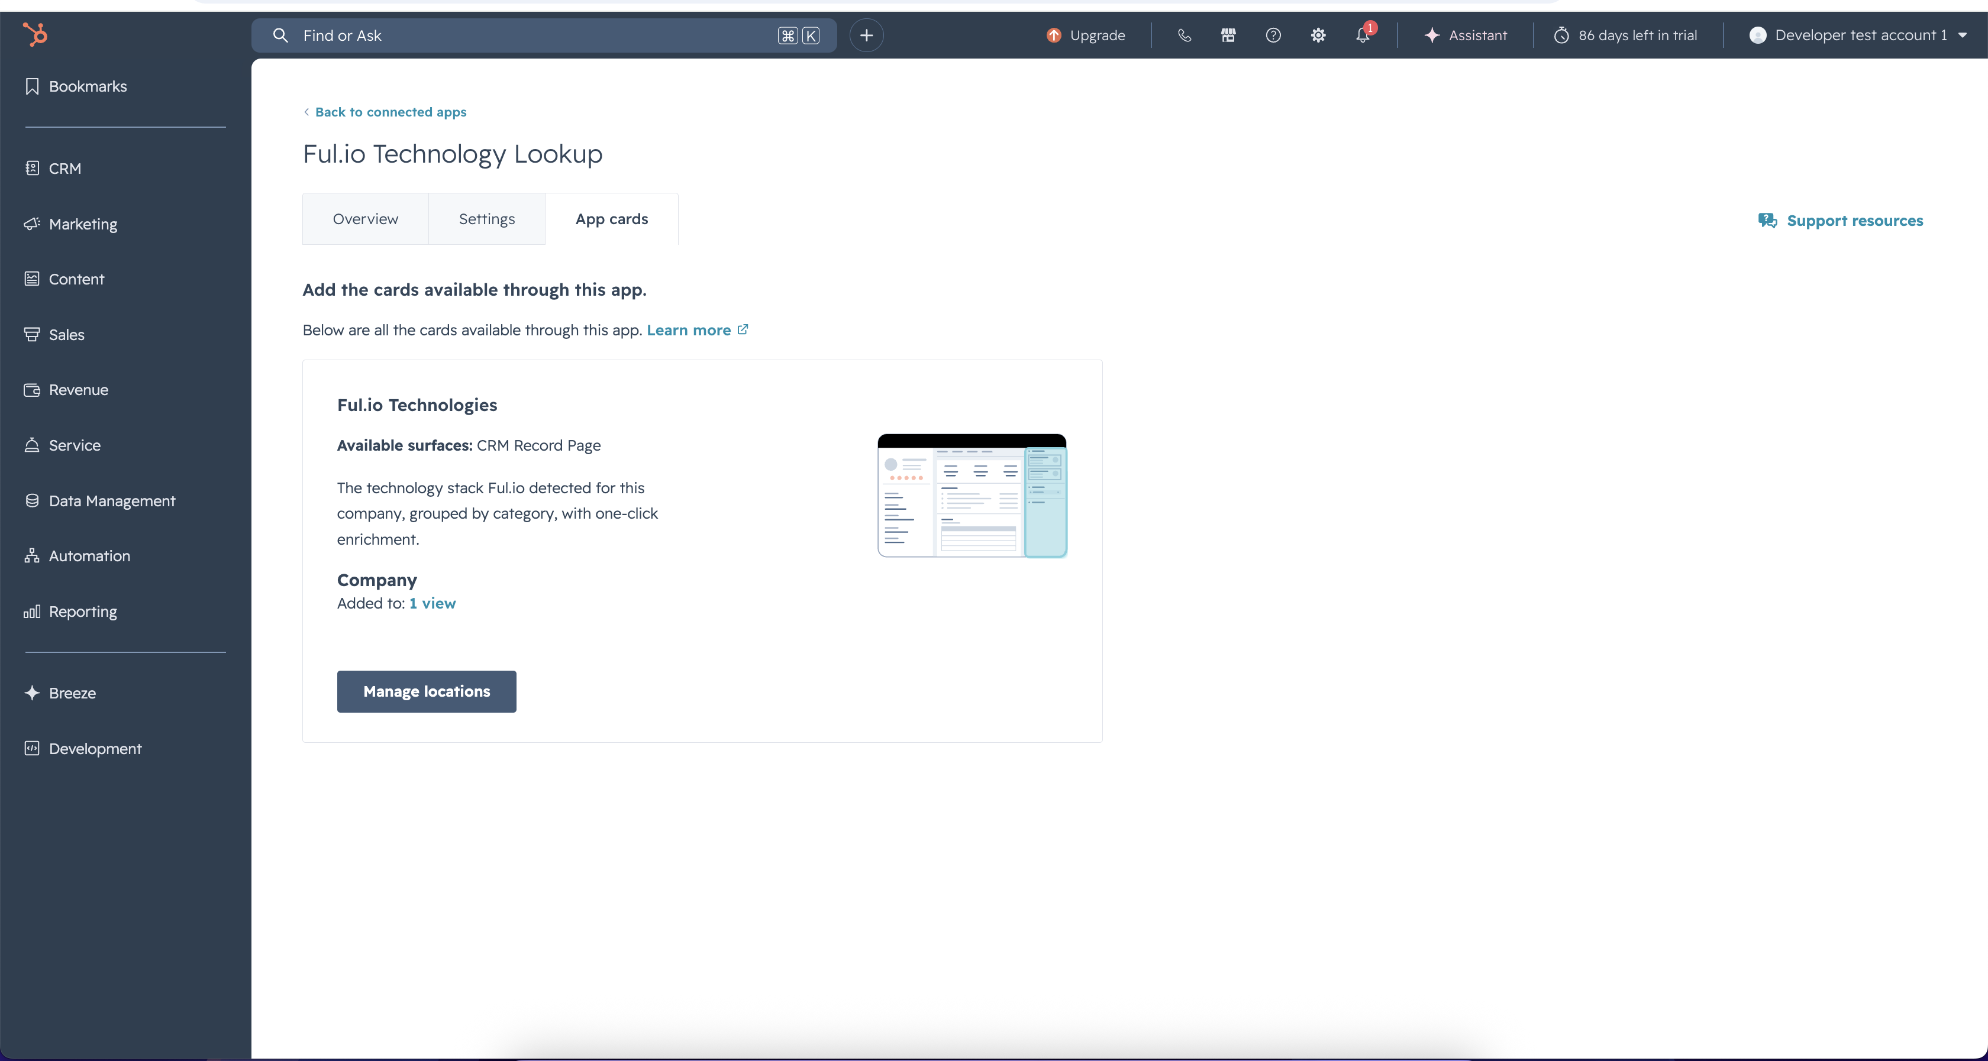
Task: Expand the Developer test account 1 menu
Action: [1858, 35]
